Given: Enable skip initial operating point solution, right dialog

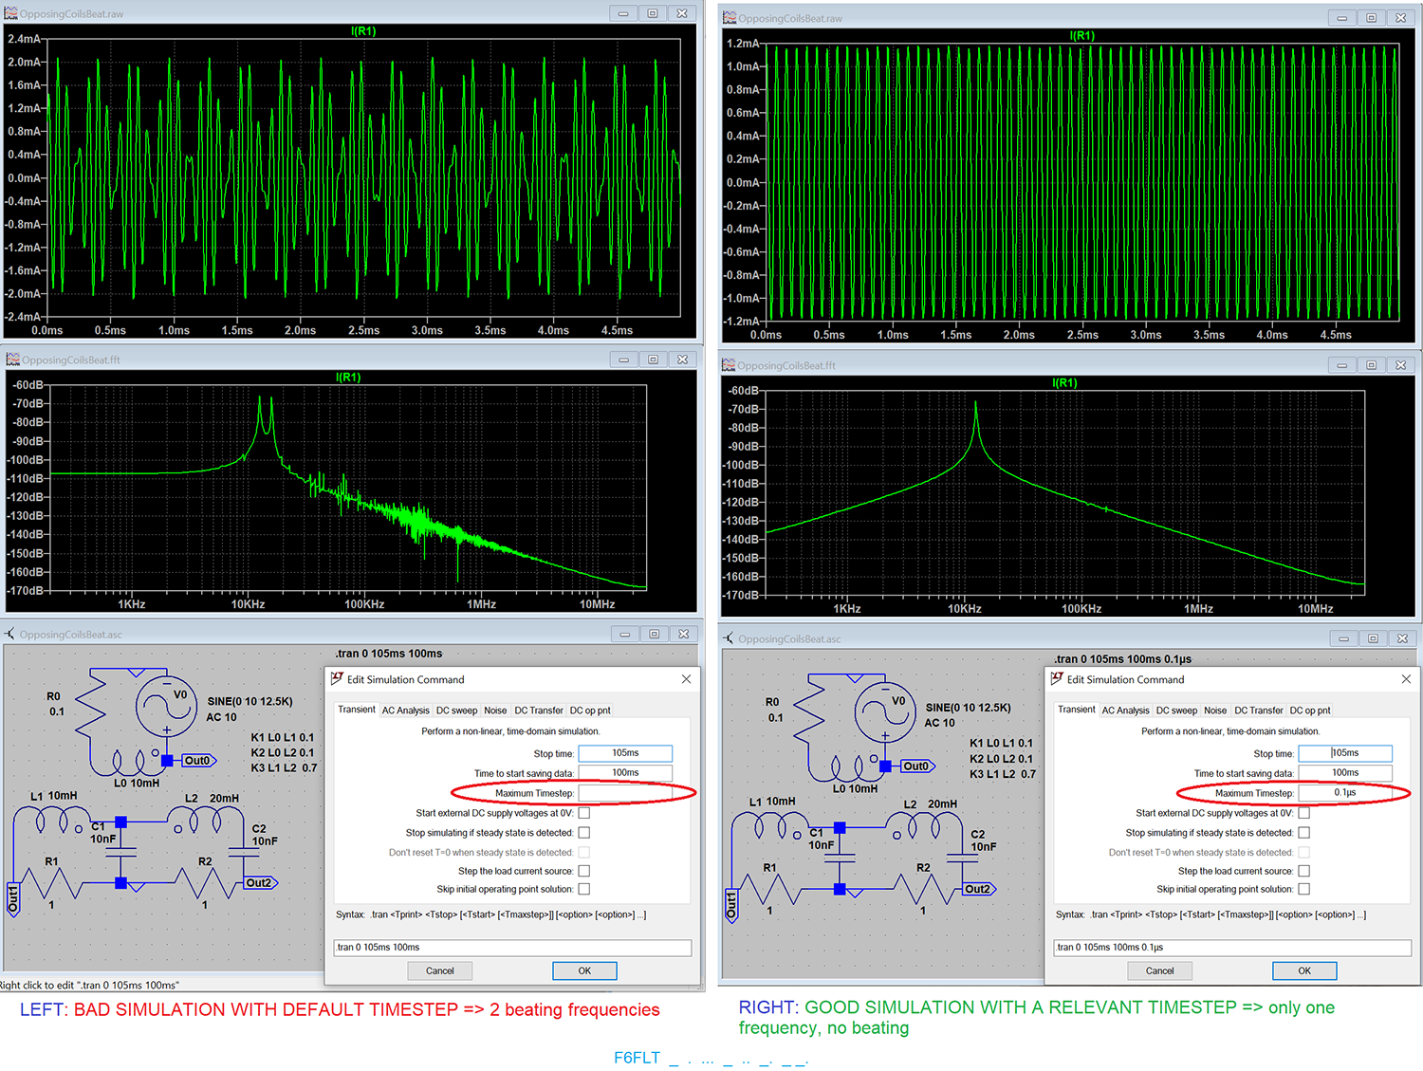Looking at the screenshot, I should pyautogui.click(x=1304, y=889).
